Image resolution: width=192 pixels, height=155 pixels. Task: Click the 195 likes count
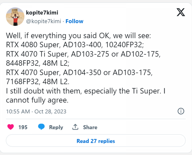(x=23, y=127)
